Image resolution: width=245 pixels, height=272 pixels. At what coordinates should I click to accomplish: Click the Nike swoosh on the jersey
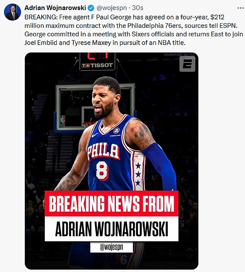95,135
